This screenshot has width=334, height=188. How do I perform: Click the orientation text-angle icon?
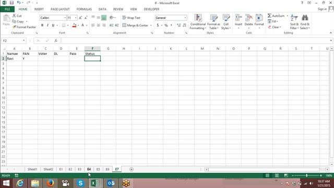111,17
